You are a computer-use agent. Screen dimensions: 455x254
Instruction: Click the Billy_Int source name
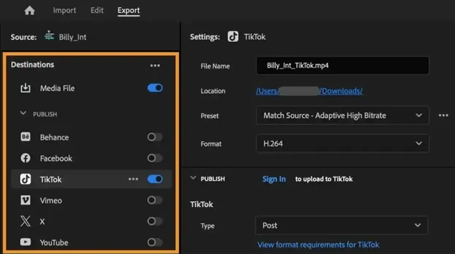pyautogui.click(x=73, y=37)
